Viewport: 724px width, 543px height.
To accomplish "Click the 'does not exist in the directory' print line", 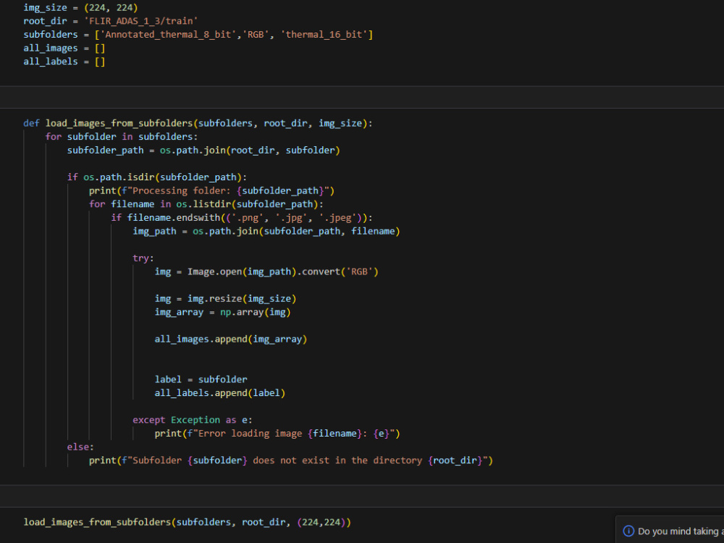I will 291,460.
